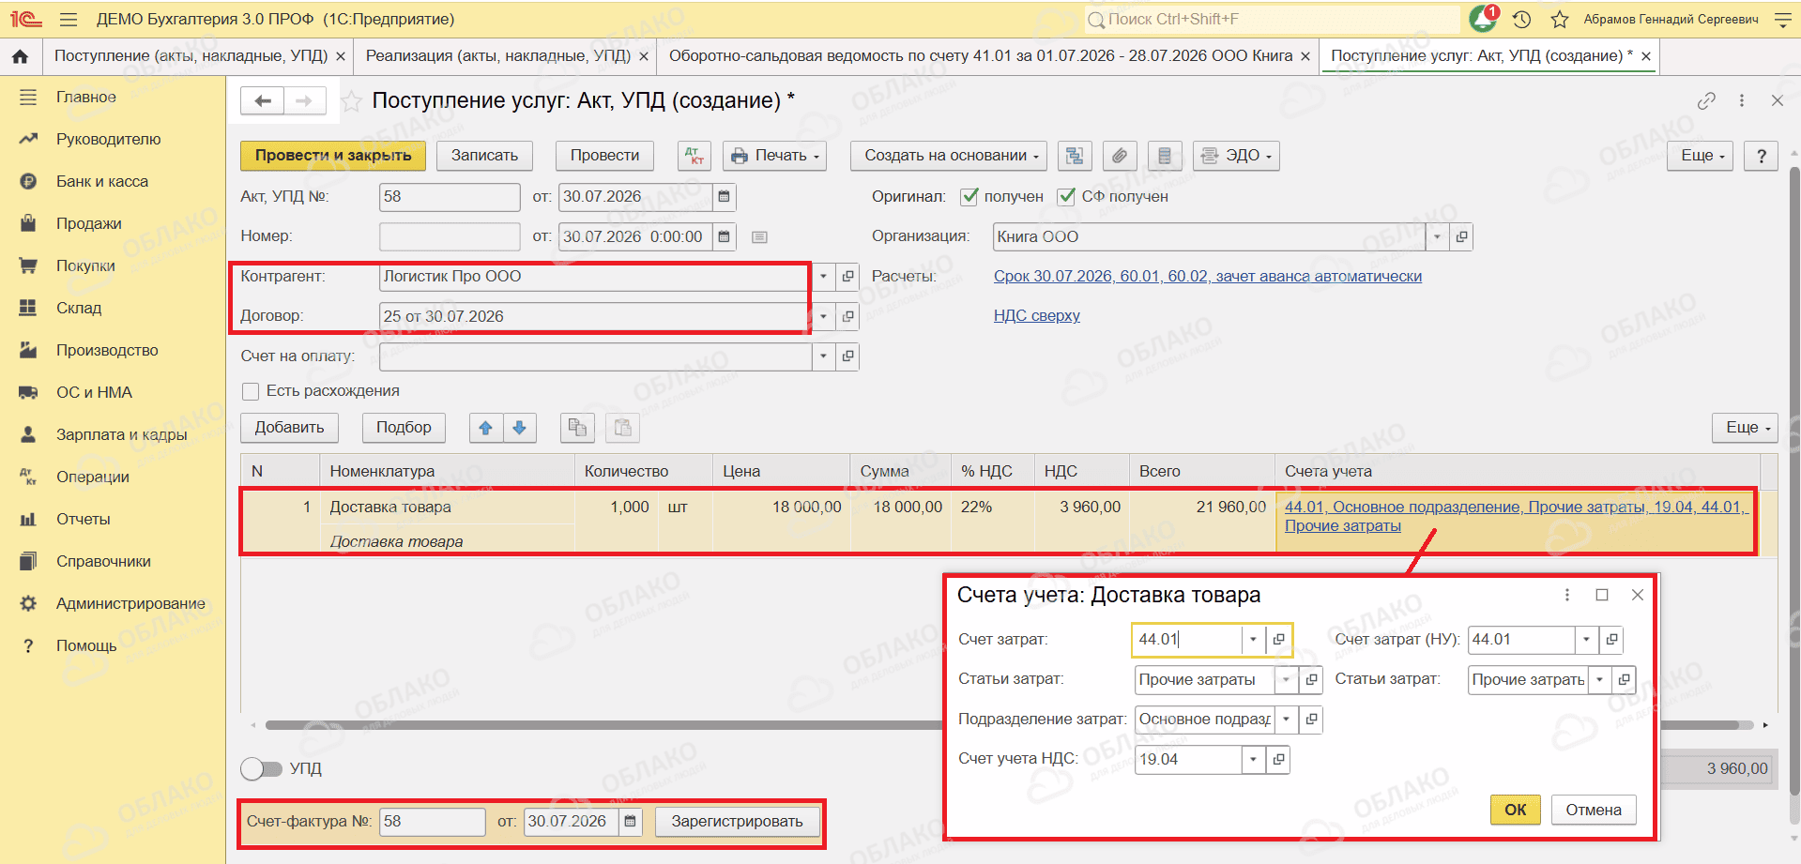1801x864 pixels.
Task: Toggle the Оригинал получен checkbox
Action: (969, 197)
